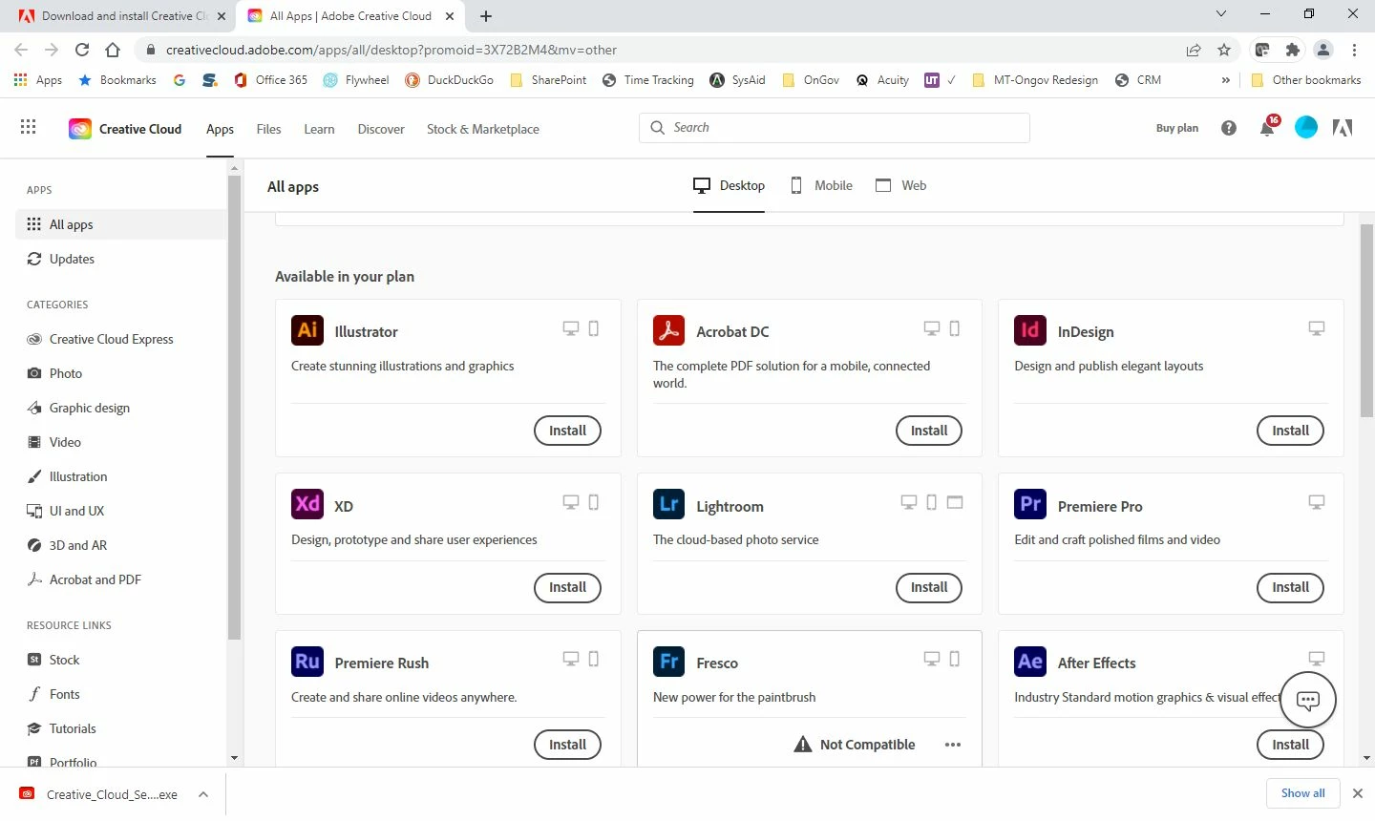This screenshot has height=821, width=1375.
Task: Open the help question mark icon
Action: 1229,128
